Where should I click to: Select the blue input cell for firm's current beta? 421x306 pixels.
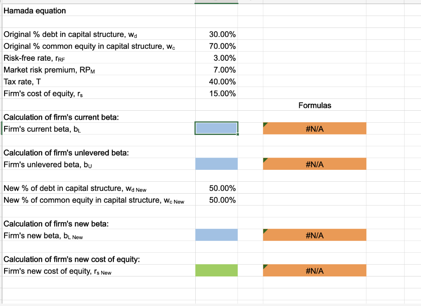coord(217,128)
